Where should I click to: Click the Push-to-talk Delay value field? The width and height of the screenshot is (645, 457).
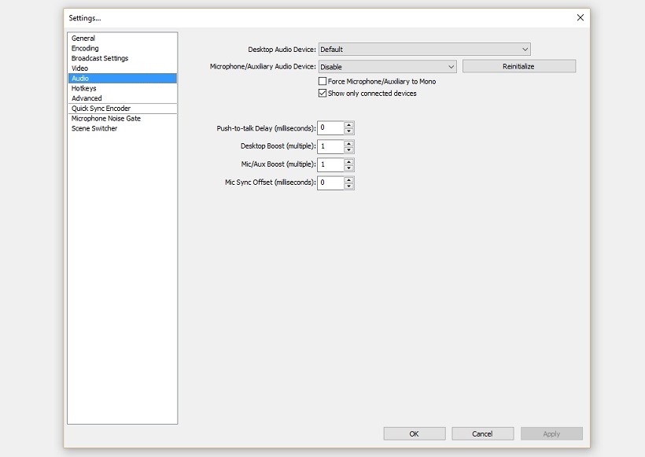coord(330,128)
